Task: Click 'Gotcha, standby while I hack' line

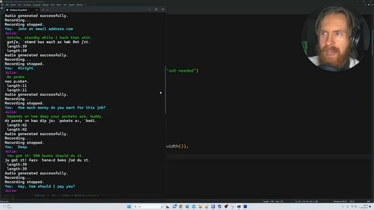Action: point(49,37)
